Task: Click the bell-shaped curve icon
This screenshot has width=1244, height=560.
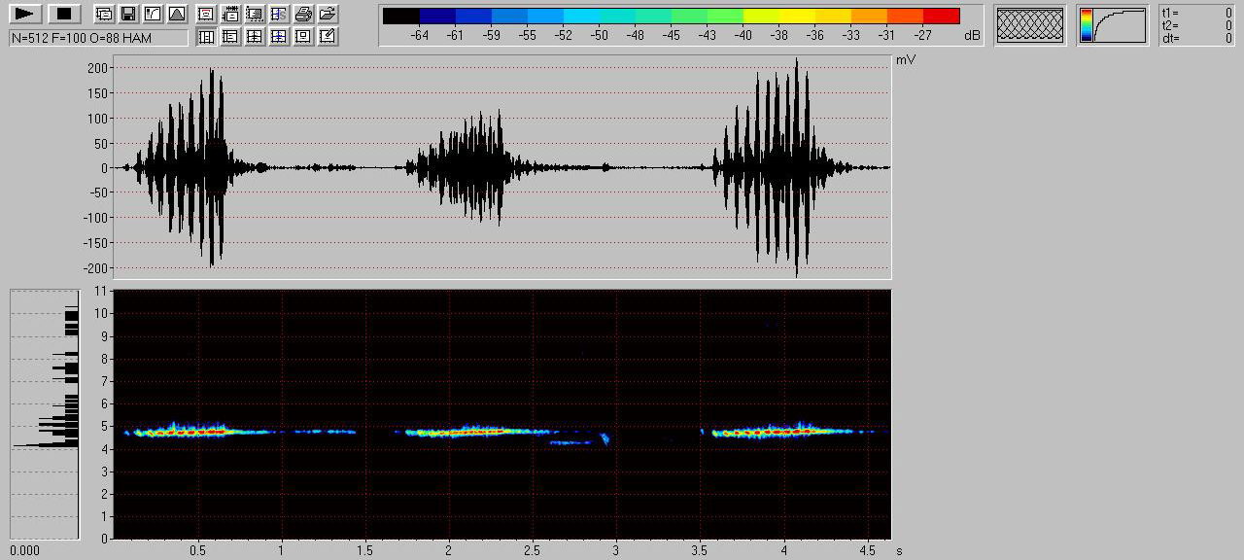Action: 176,14
